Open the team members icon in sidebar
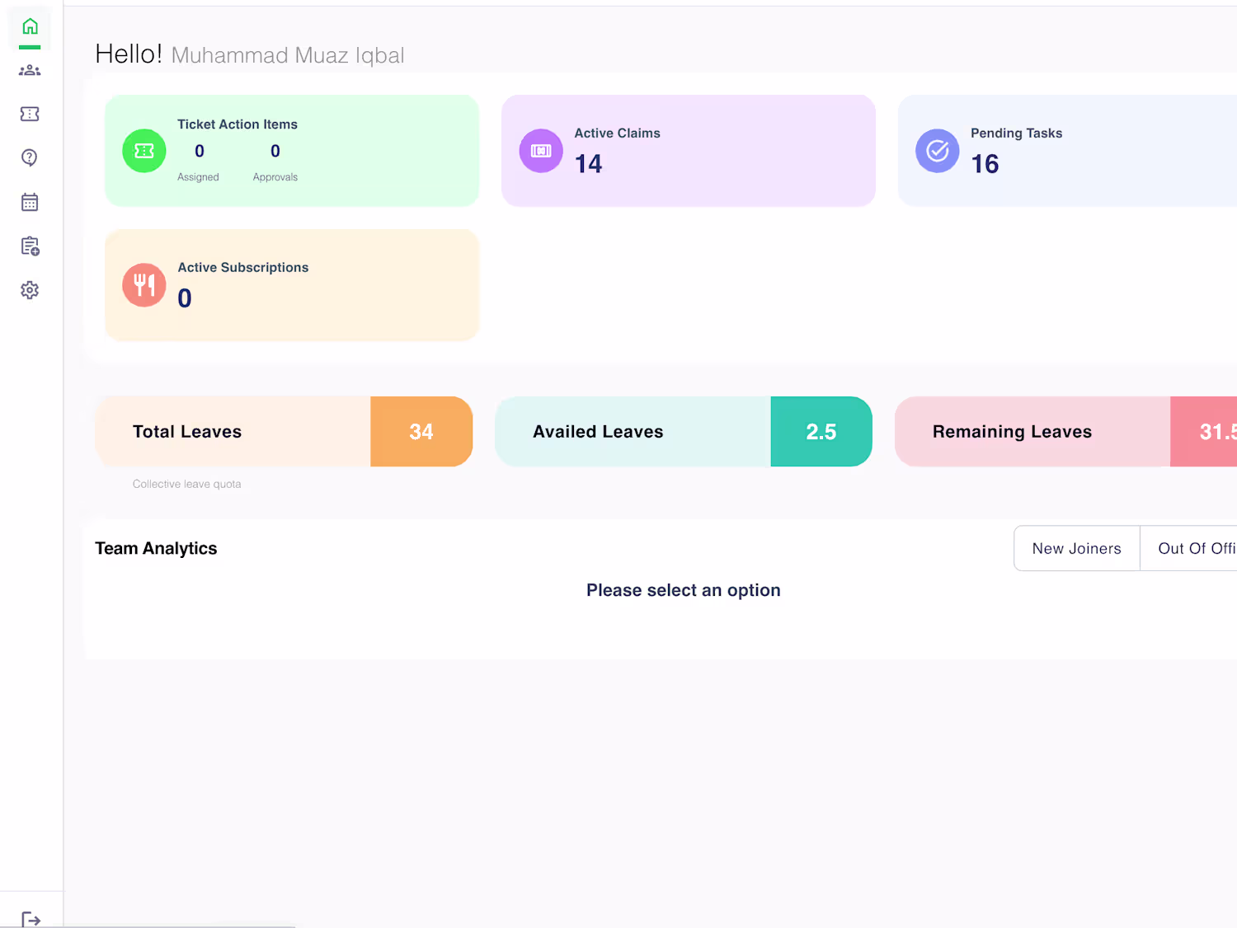This screenshot has height=928, width=1237. click(x=30, y=71)
